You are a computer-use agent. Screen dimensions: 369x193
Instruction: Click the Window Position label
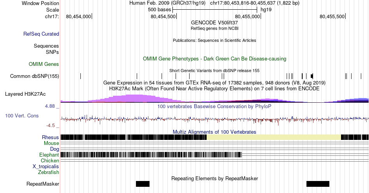tap(40, 3)
